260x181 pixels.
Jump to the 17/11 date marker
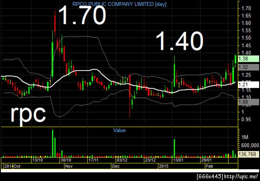(94, 160)
